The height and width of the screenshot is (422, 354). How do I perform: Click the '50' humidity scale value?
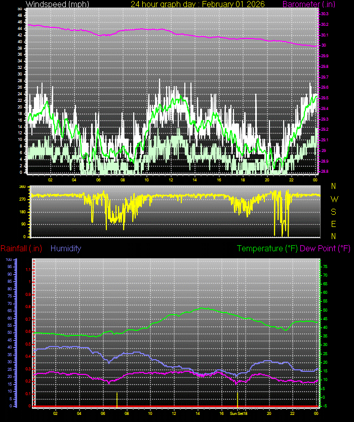(x=10, y=333)
